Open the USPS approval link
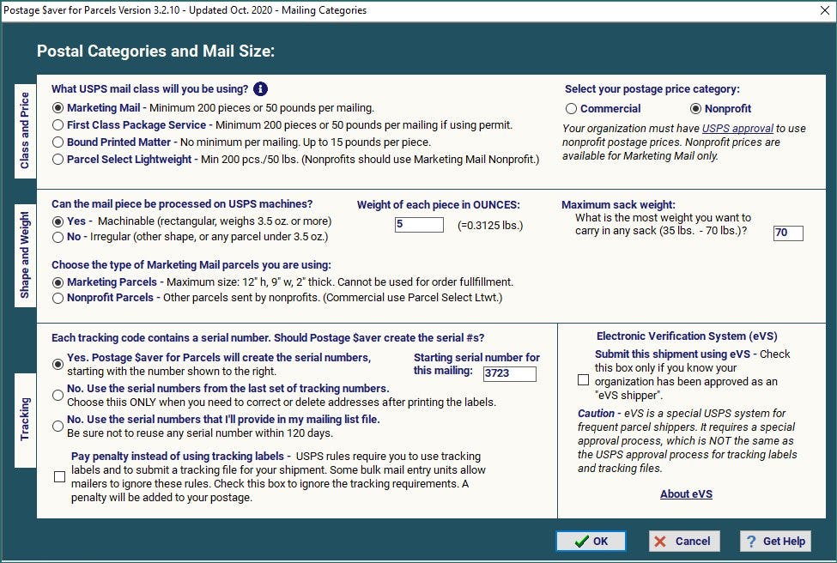Screen dimensions: 837x563 [737, 129]
